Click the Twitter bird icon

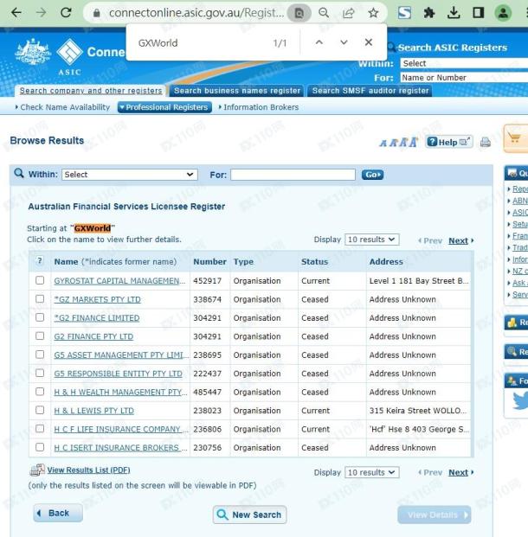coord(520,400)
